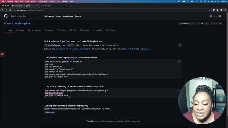Image resolution: width=228 pixels, height=128 pixels.
Task: Open the Chrome extensions puzzle icon
Action: [218, 10]
